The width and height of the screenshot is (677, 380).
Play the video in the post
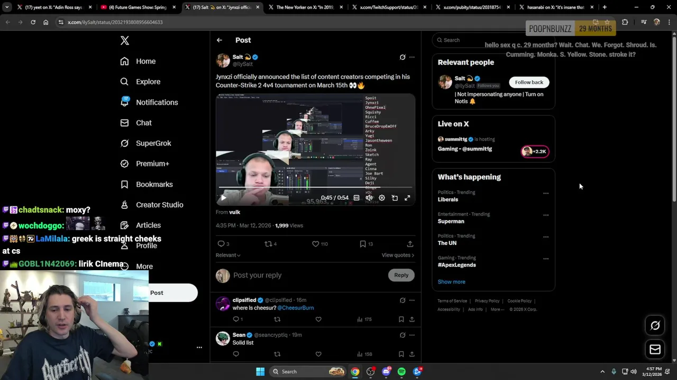[x=223, y=198]
